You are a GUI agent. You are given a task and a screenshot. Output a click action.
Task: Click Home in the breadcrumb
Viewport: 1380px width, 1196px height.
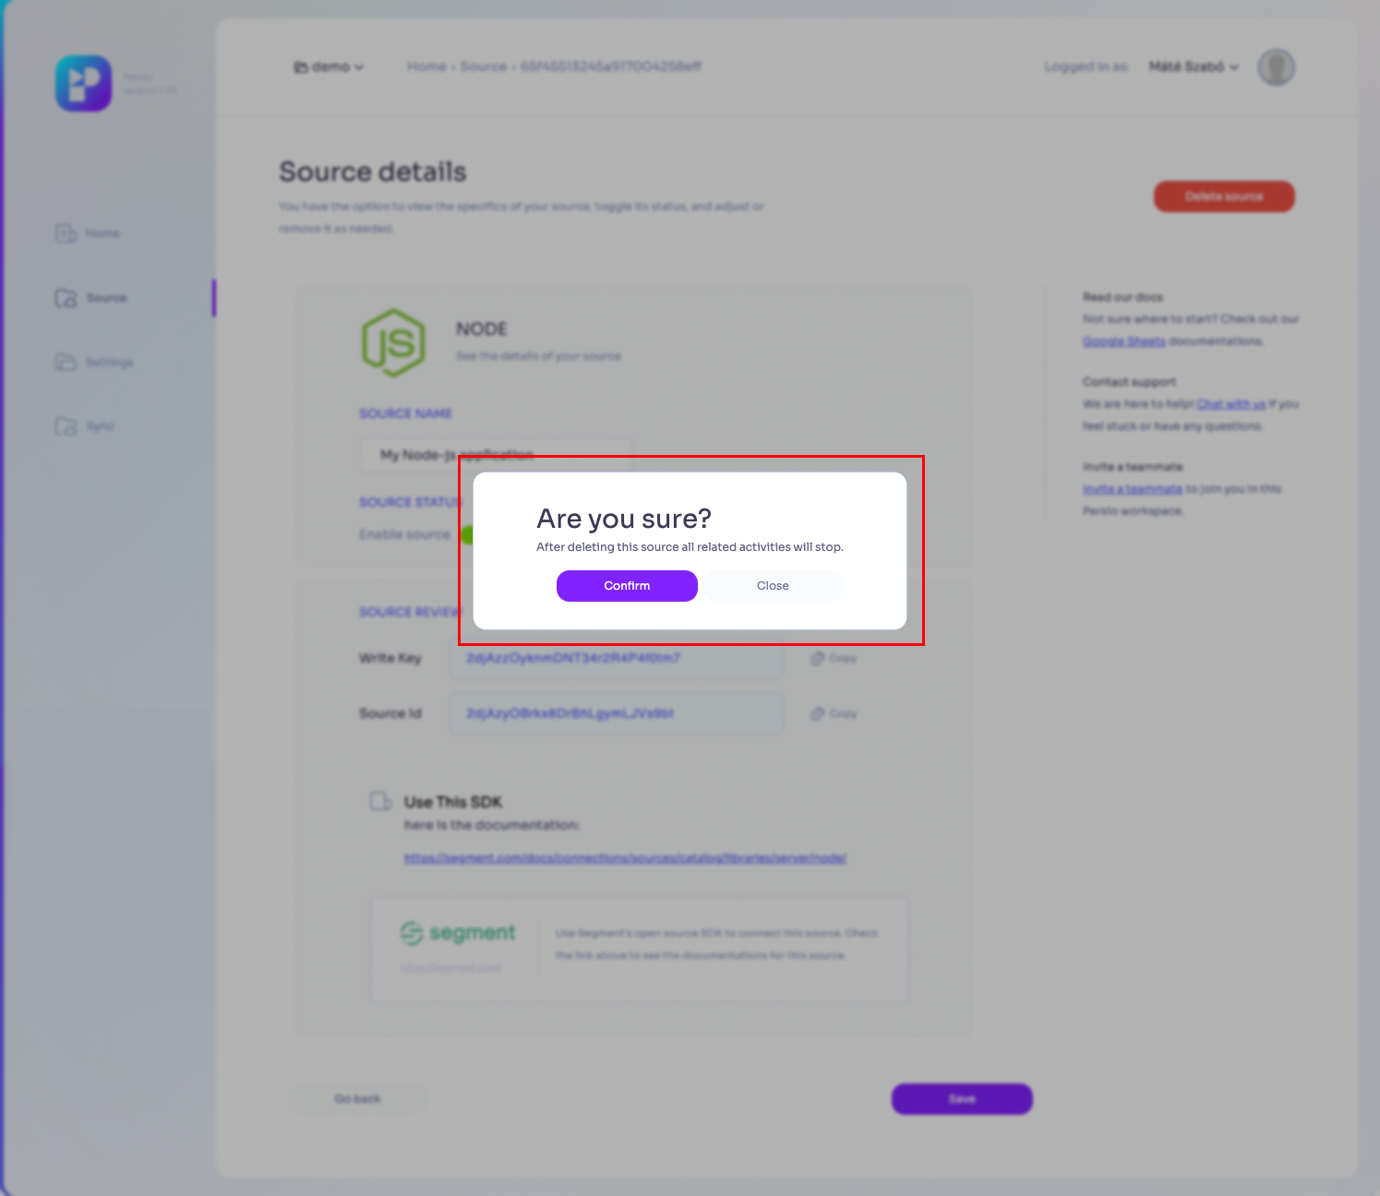tap(426, 67)
